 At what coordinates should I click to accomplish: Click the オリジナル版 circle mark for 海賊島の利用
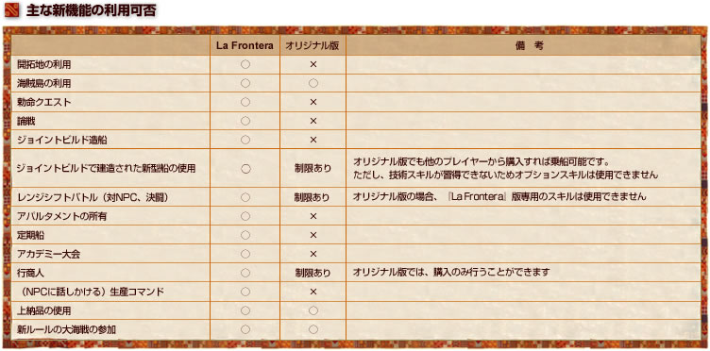click(x=313, y=83)
